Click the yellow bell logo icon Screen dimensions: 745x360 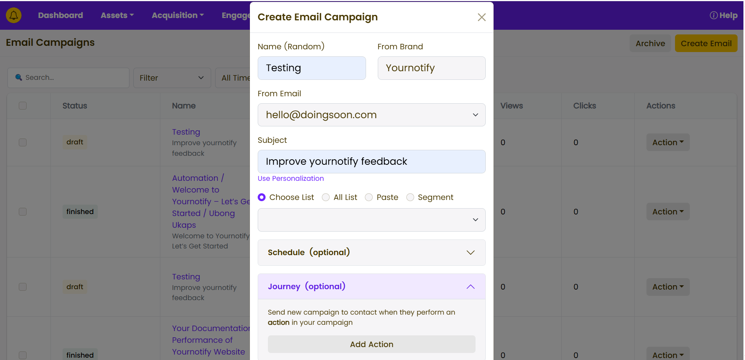pyautogui.click(x=14, y=15)
